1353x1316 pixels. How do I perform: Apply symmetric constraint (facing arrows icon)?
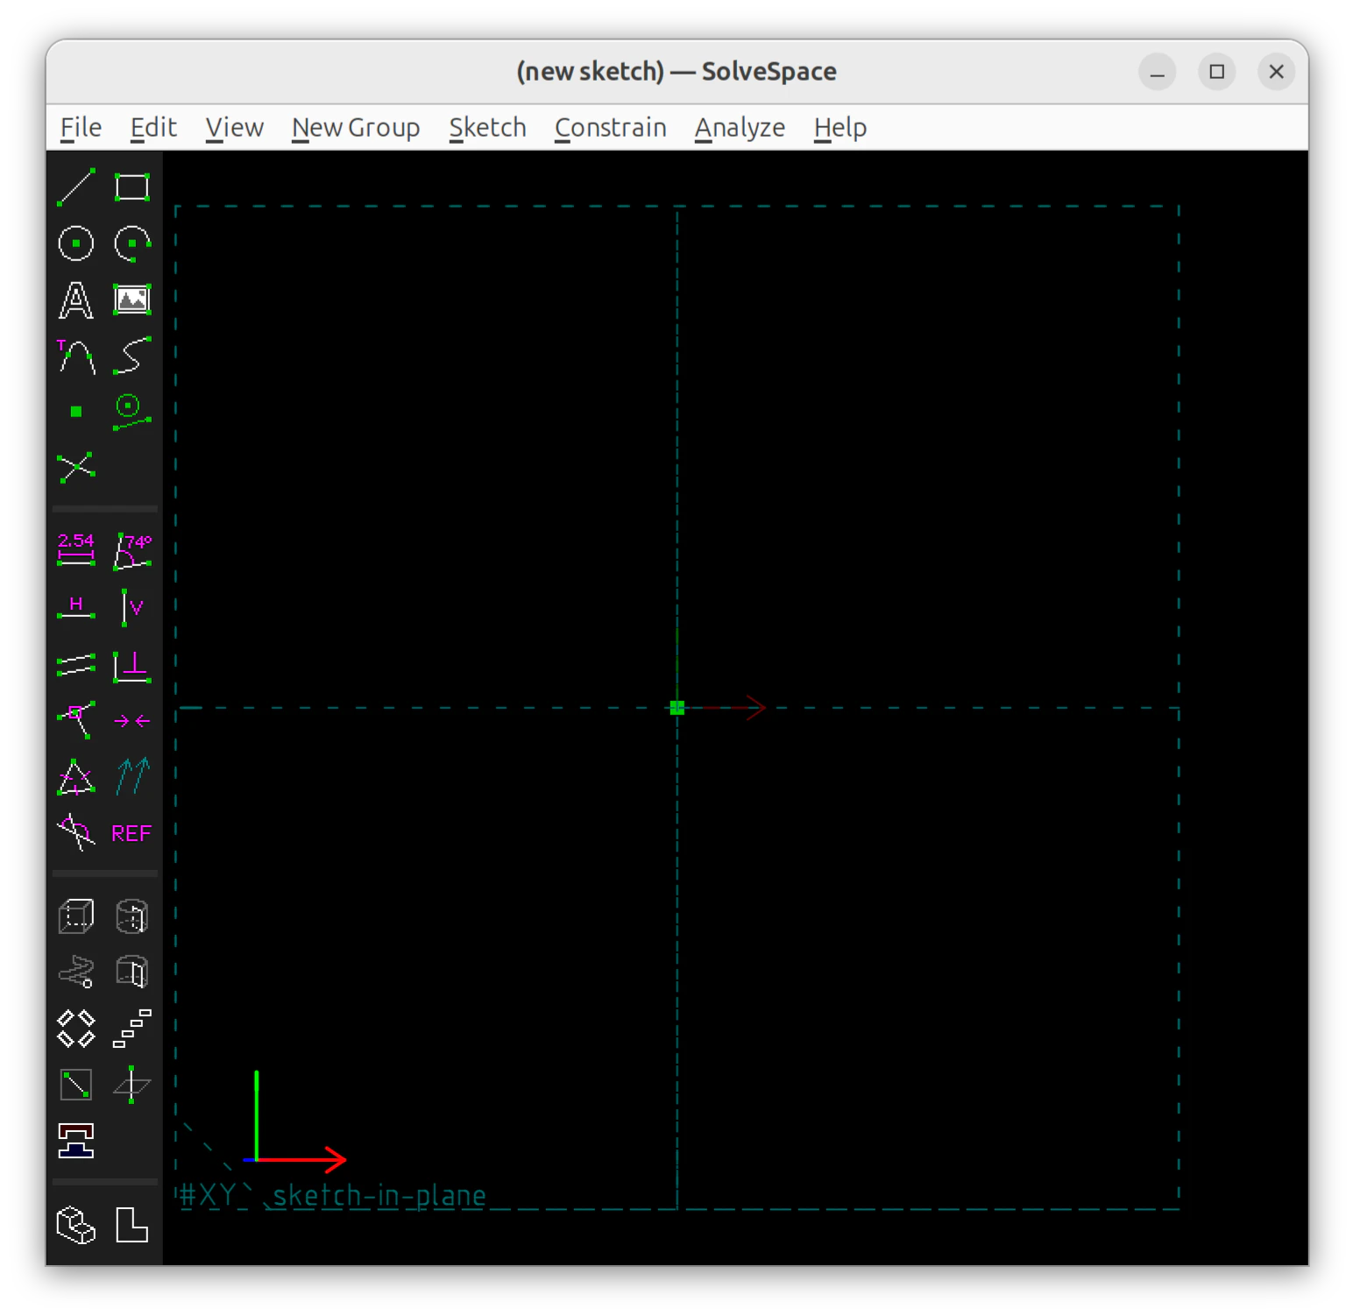tap(132, 721)
